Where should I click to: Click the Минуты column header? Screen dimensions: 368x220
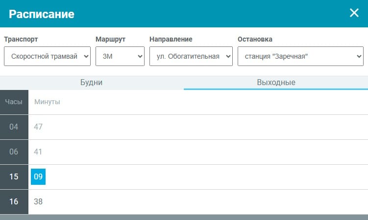(47, 102)
